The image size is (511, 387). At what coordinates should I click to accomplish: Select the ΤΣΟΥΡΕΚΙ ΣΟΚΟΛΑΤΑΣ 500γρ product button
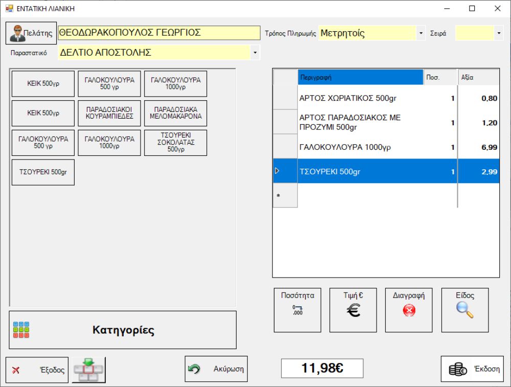click(175, 143)
